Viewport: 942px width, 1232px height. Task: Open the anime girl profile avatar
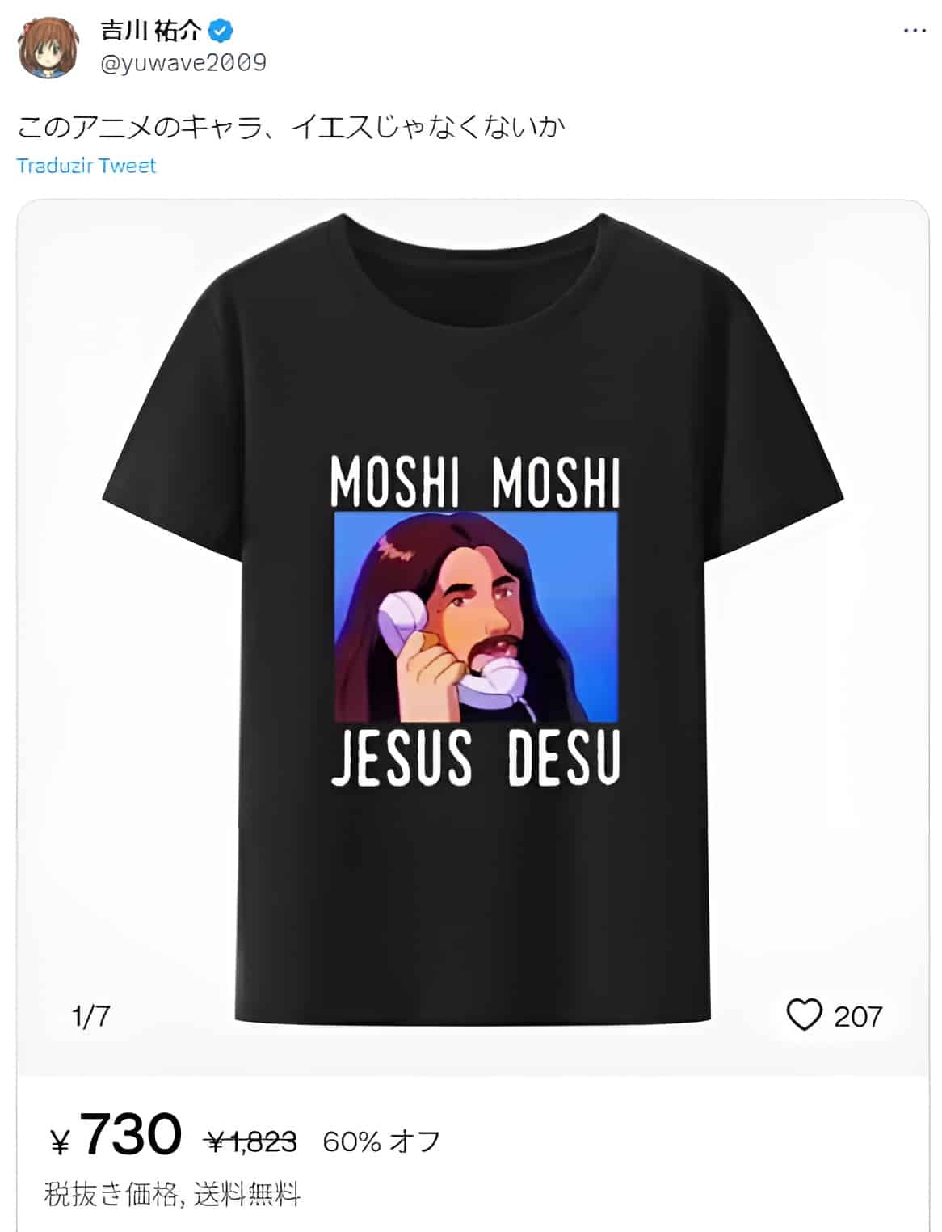(48, 47)
